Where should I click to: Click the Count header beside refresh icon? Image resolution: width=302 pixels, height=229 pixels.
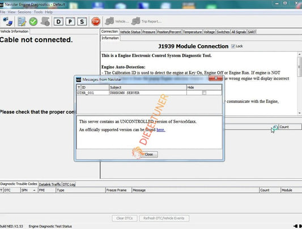pos(290,127)
